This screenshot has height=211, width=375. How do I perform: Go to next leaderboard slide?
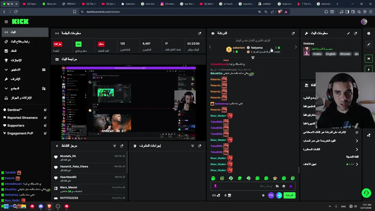[x=296, y=47]
